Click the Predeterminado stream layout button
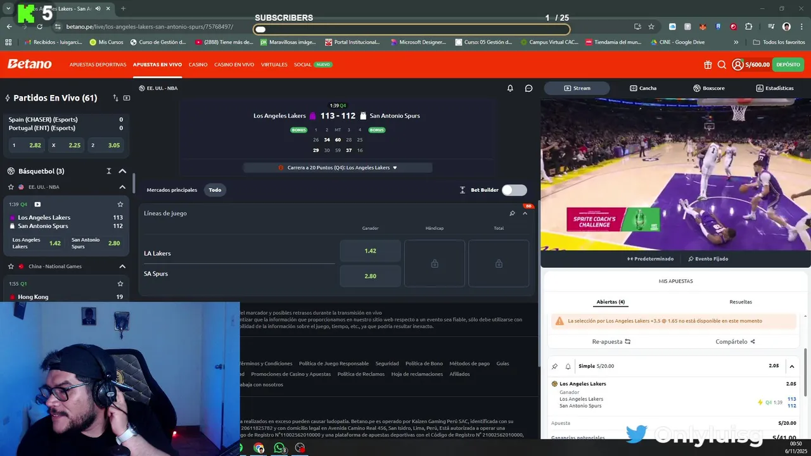 [650, 258]
